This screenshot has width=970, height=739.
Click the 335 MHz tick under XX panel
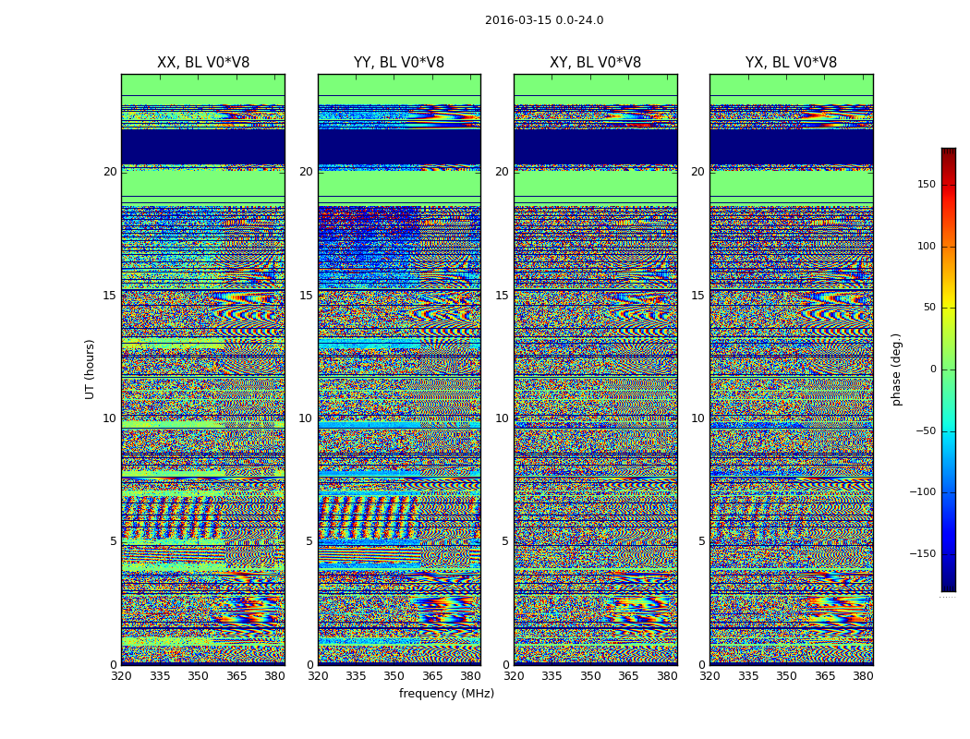pyautogui.click(x=160, y=676)
